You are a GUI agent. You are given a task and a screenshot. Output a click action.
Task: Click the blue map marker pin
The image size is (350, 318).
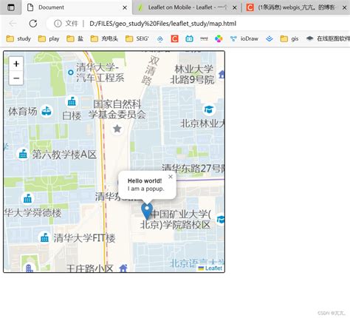[x=147, y=212]
